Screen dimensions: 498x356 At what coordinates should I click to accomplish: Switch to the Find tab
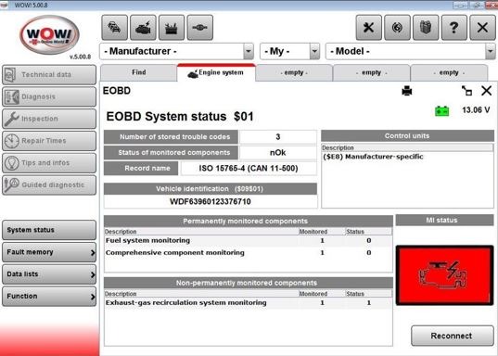click(x=139, y=72)
